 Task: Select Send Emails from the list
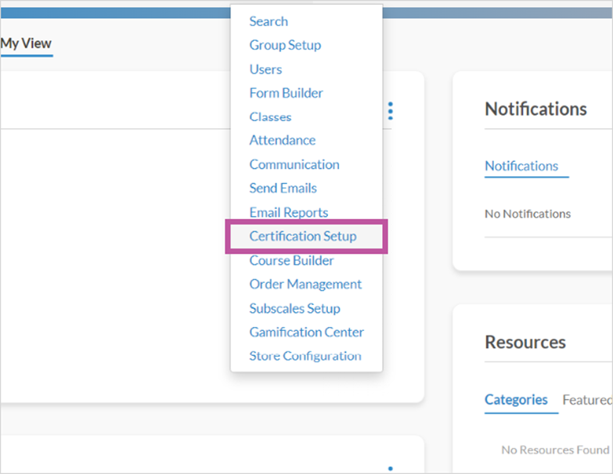tap(283, 189)
